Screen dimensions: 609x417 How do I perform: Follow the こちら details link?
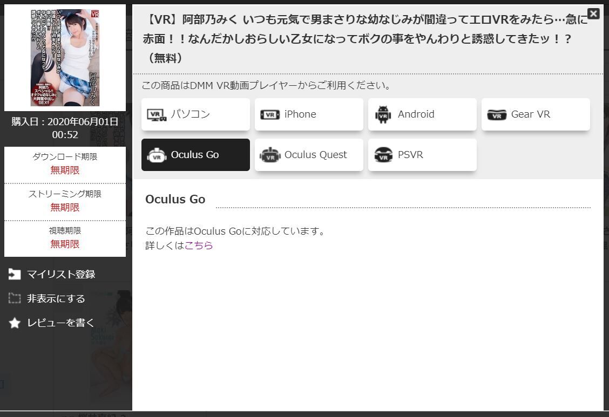(x=199, y=245)
